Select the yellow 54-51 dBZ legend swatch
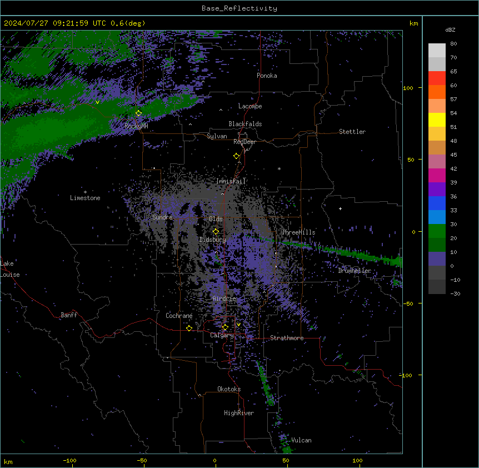This screenshot has height=468, width=479. 437,120
